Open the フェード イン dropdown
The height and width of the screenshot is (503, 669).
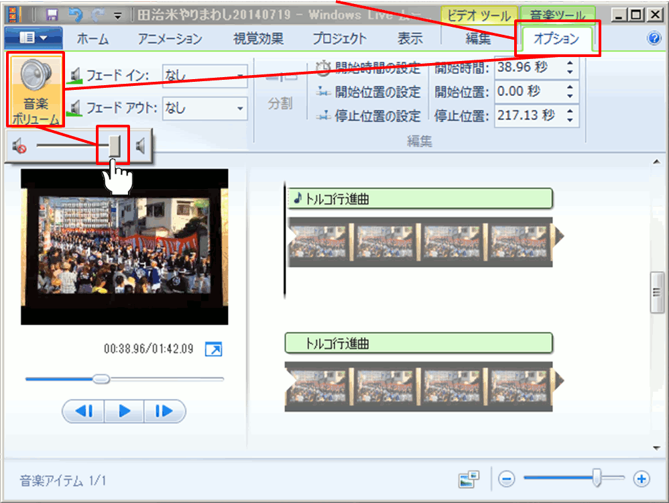coord(204,74)
